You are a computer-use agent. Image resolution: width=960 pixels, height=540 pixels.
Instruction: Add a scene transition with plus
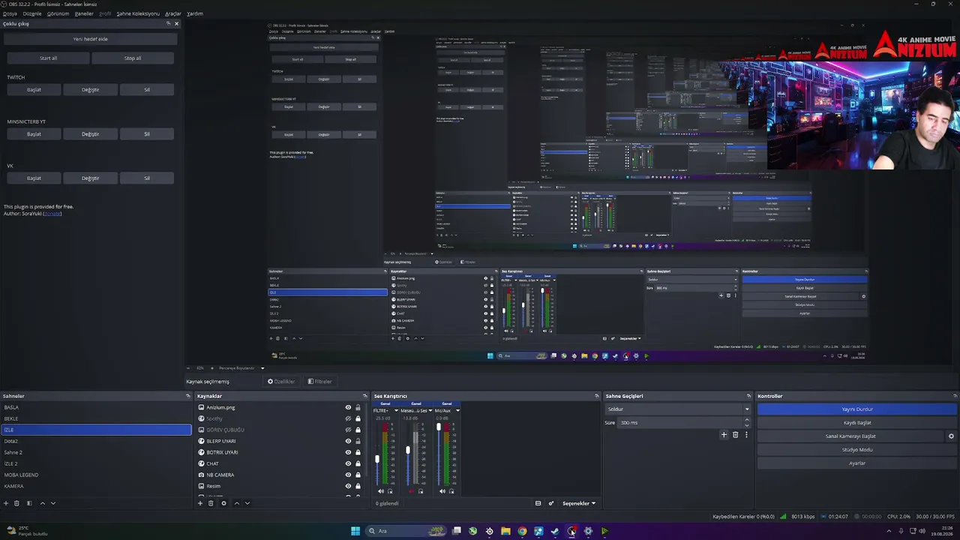(x=724, y=435)
